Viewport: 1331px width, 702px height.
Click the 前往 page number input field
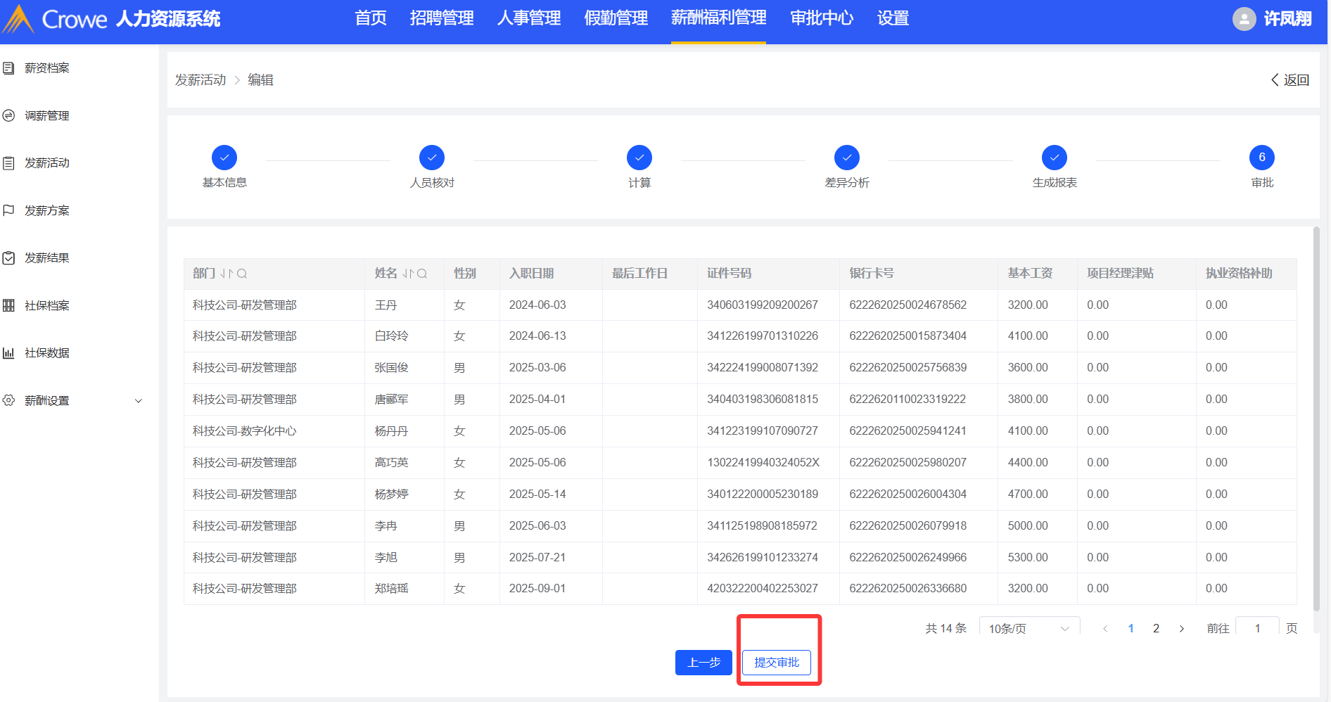tap(1257, 628)
